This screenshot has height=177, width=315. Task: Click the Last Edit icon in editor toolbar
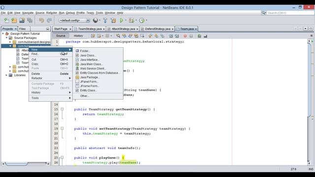pos(93,36)
